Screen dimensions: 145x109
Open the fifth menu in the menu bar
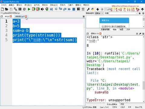[37, 5]
